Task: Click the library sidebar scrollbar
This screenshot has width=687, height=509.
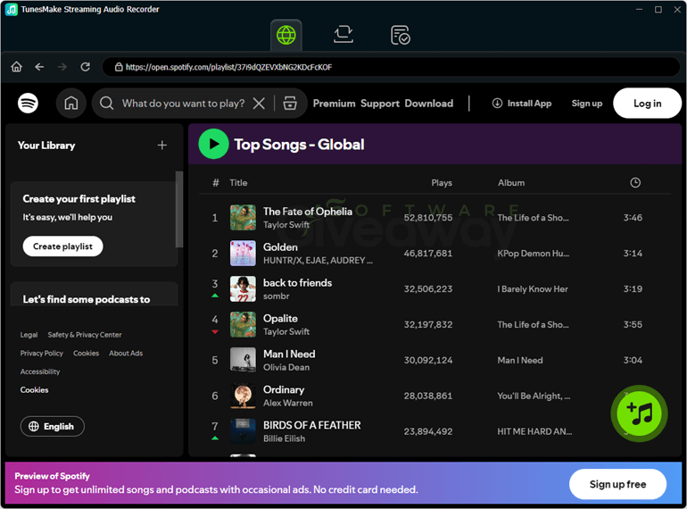Action: [x=179, y=210]
